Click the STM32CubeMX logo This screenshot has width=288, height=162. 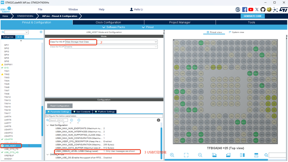tap(6, 10)
